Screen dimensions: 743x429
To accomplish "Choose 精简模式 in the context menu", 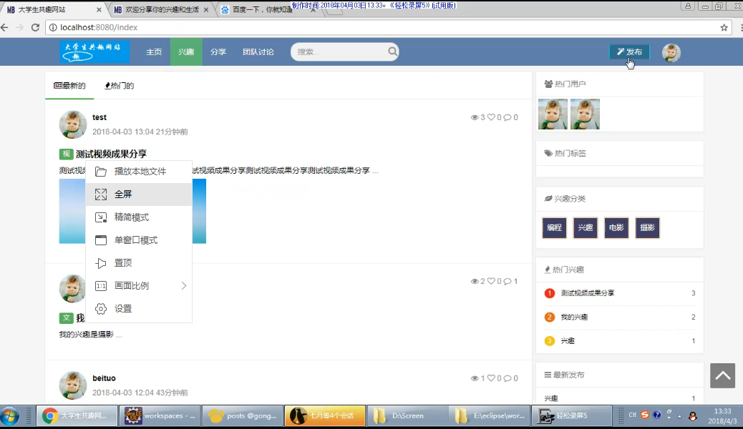I will click(x=139, y=217).
